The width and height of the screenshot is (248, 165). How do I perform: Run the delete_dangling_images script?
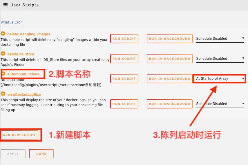click(124, 39)
